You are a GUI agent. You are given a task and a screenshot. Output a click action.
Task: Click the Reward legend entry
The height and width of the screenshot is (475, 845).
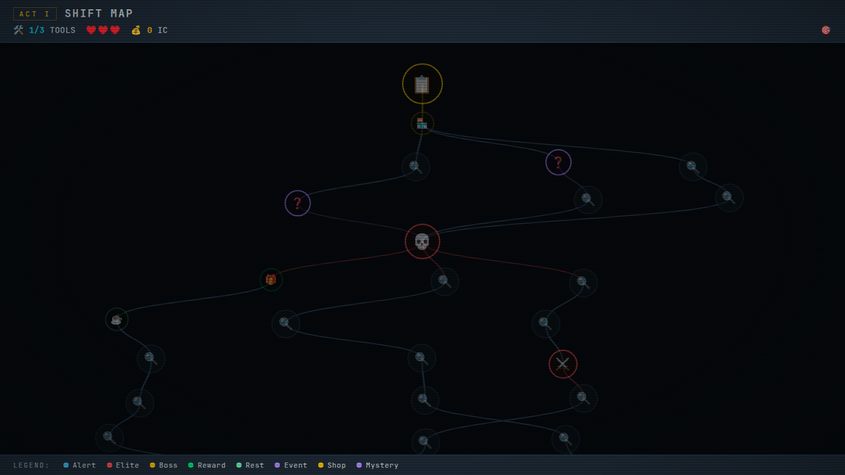tap(207, 465)
